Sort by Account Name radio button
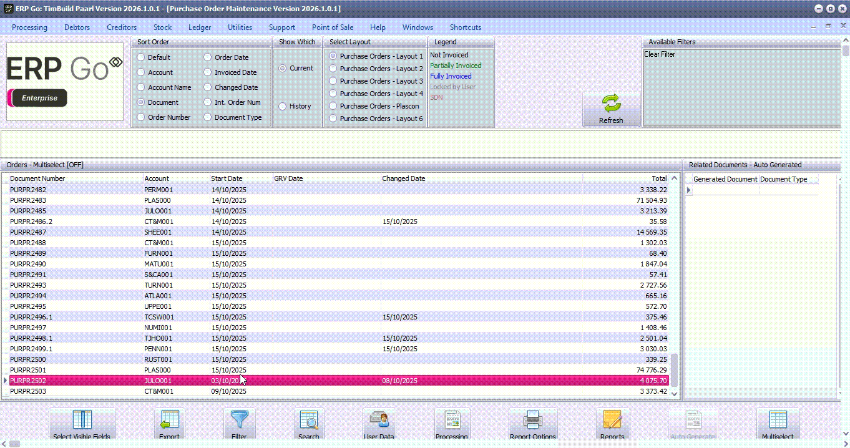 [141, 87]
